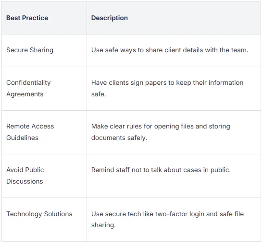This screenshot has height=244, width=263.
Task: Click the word 'Agreements' in second row
Action: [25, 94]
